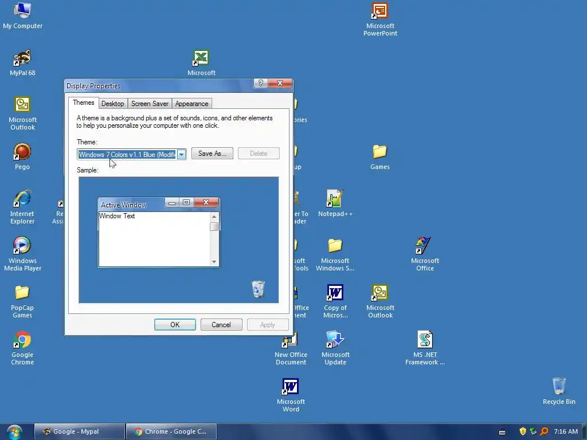Viewport: 587px width, 440px height.
Task: Click Cancel in Display Properties
Action: pos(221,325)
